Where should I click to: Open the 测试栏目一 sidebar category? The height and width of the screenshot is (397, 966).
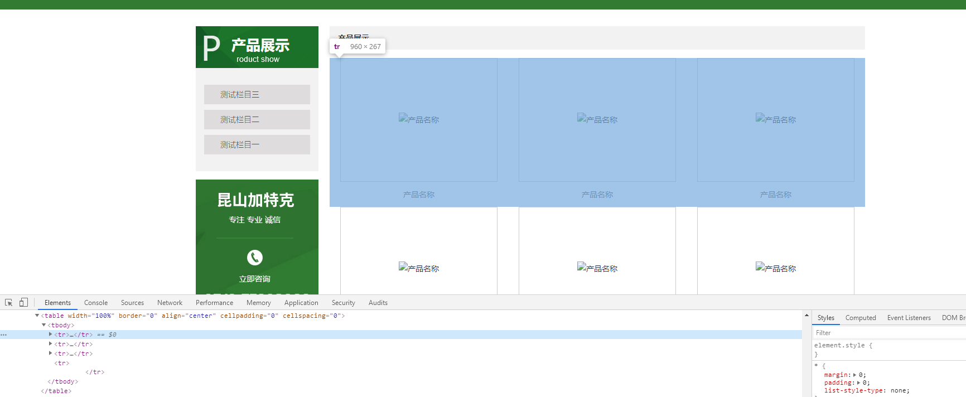[257, 145]
